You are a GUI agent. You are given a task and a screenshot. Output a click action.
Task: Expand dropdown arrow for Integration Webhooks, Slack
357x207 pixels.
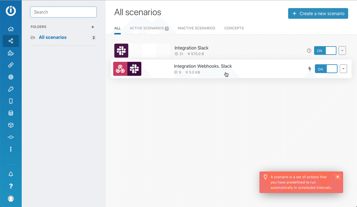point(343,69)
